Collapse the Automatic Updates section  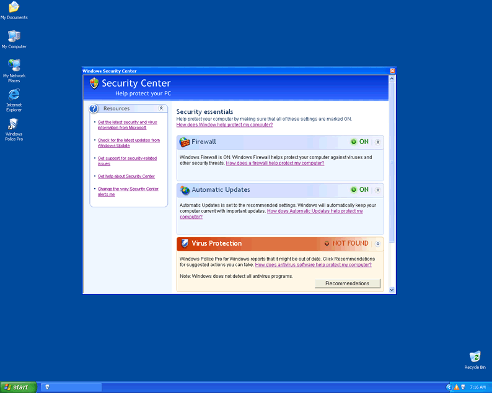[378, 190]
